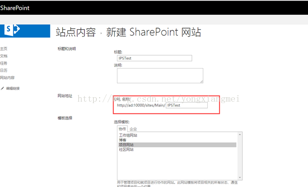Switch to the 企业 template tab
The width and height of the screenshot is (308, 187).
(x=133, y=129)
